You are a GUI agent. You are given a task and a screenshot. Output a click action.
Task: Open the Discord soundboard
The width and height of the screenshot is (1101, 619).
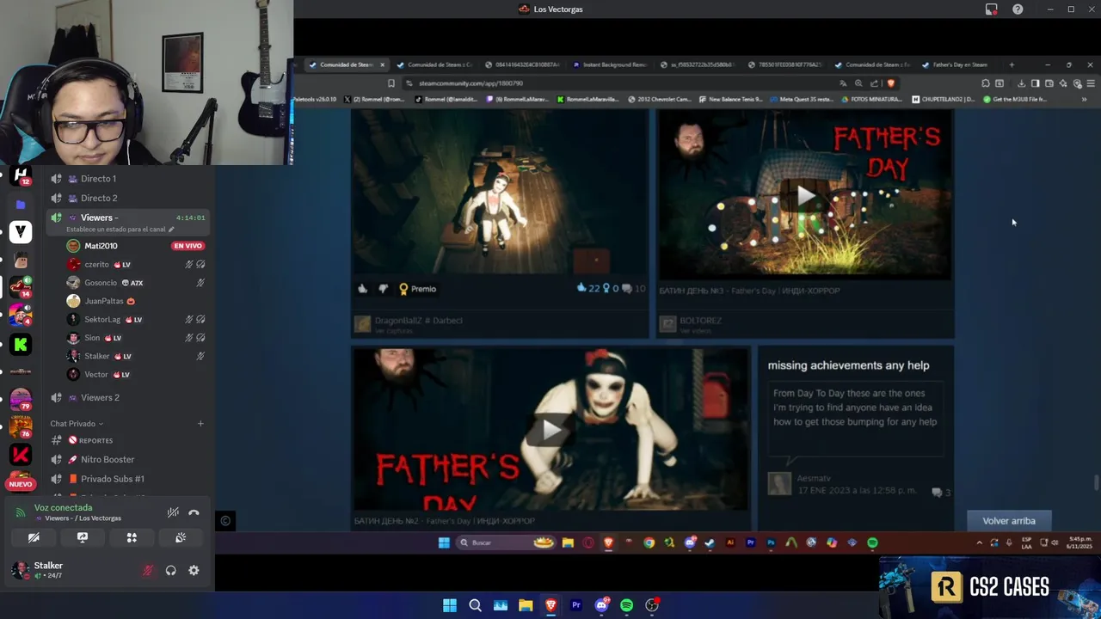pos(181,537)
